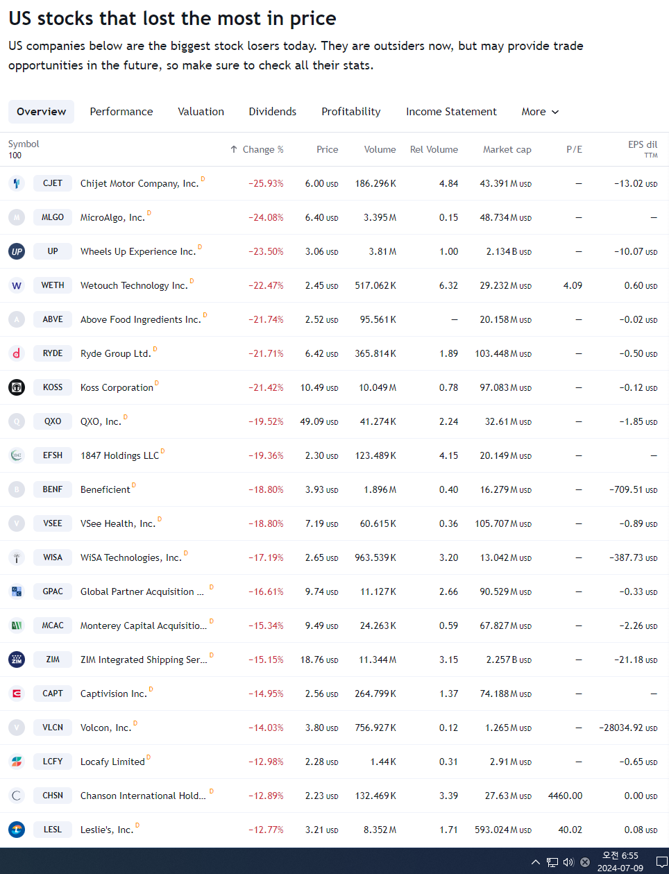The height and width of the screenshot is (874, 669).
Task: Click the MicroAlgo logo icon
Action: pos(17,217)
